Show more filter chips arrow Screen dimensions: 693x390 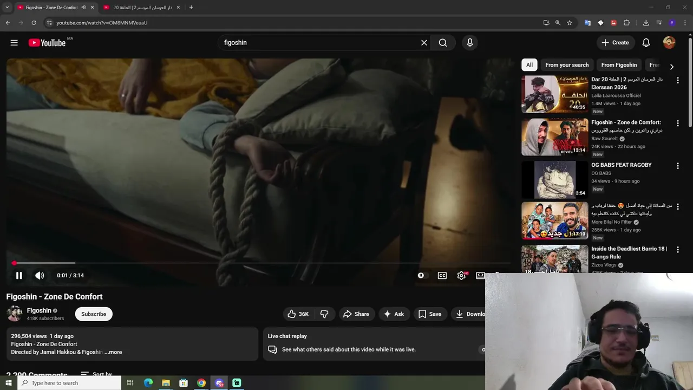(x=671, y=67)
